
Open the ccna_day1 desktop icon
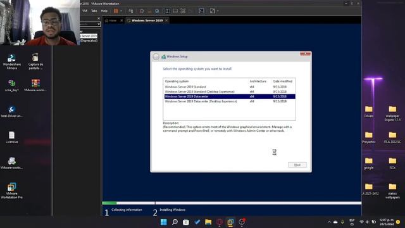[x=11, y=86]
